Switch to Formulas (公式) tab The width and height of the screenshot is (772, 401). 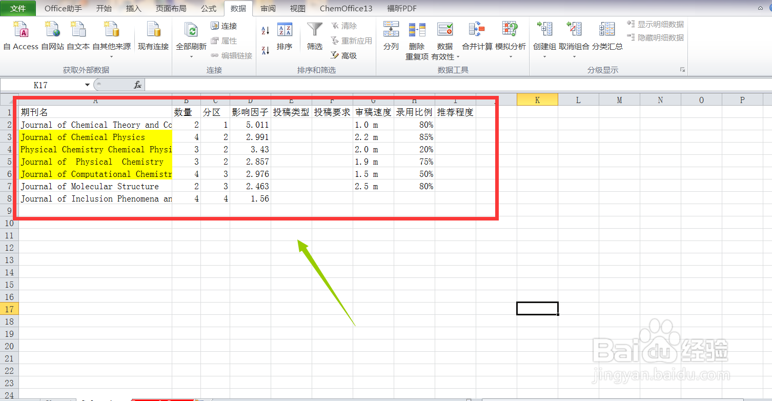209,8
